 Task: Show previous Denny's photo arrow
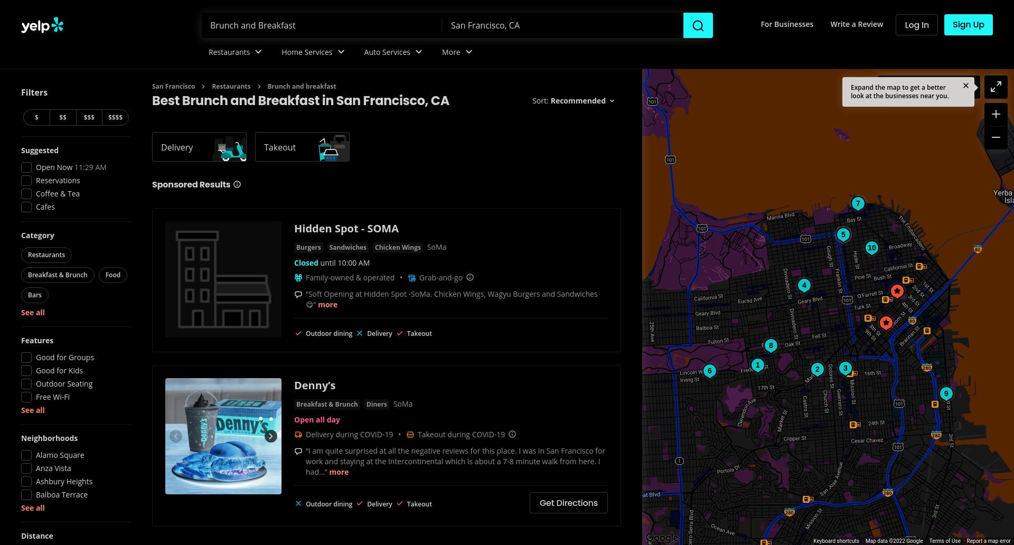[x=176, y=436]
